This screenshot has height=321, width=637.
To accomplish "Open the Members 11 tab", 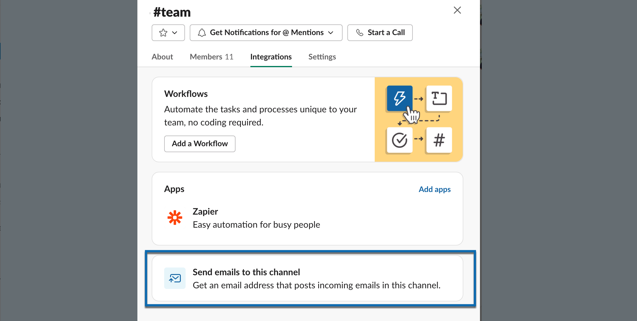I will [211, 57].
